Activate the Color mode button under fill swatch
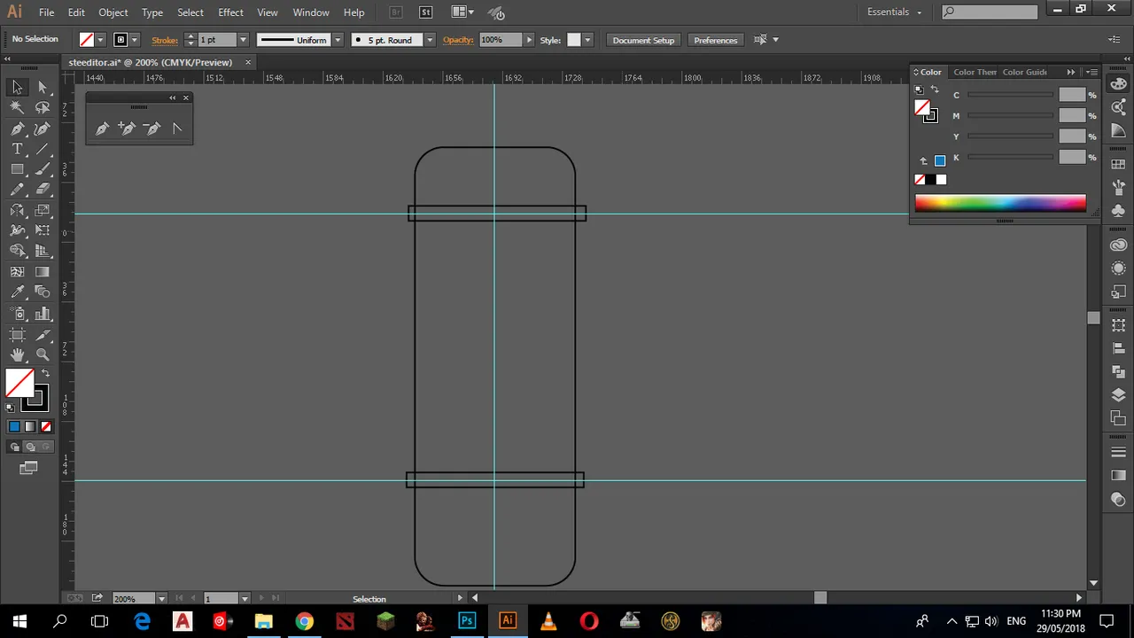This screenshot has height=638, width=1134. point(14,426)
